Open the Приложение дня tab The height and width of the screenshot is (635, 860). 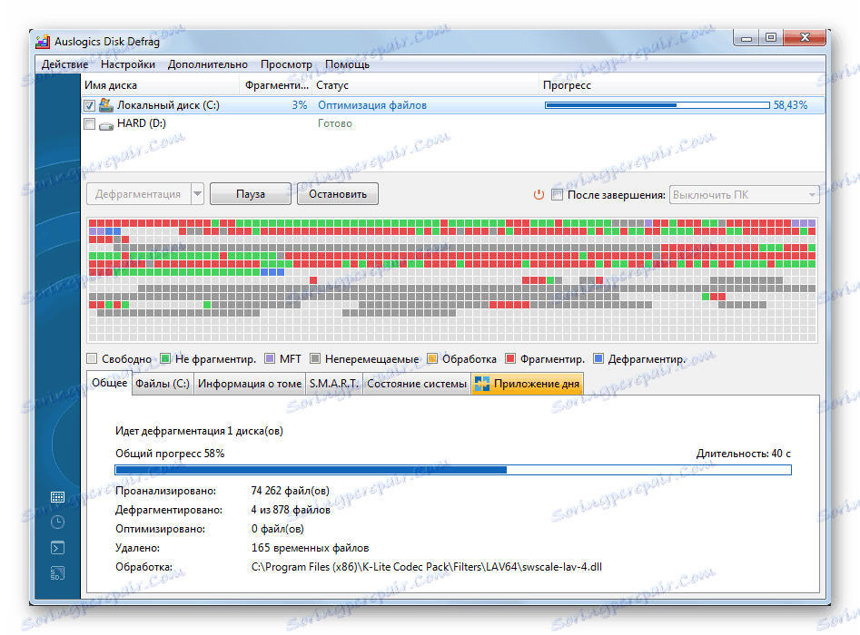coord(527,384)
